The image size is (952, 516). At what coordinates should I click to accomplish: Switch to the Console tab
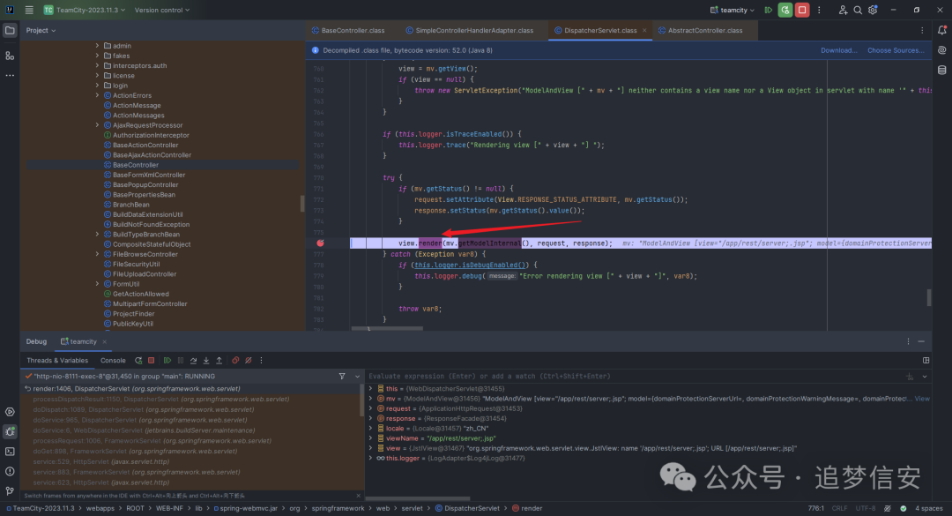click(x=113, y=360)
